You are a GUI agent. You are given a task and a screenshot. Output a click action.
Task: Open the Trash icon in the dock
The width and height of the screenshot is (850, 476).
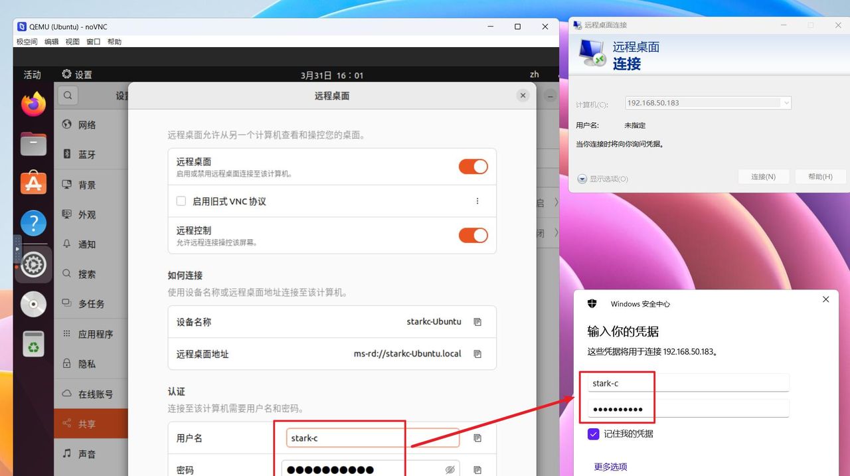point(33,344)
